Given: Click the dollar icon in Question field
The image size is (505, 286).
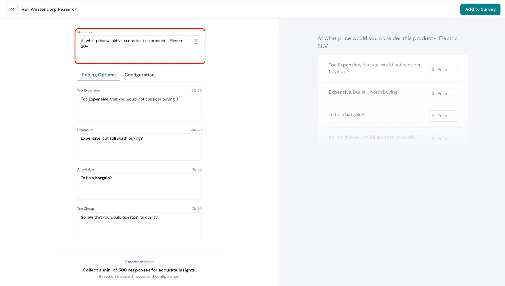Looking at the screenshot, I should tap(196, 41).
